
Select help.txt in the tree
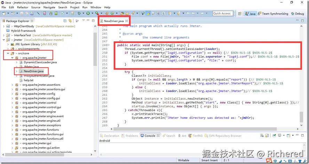tap(29, 80)
